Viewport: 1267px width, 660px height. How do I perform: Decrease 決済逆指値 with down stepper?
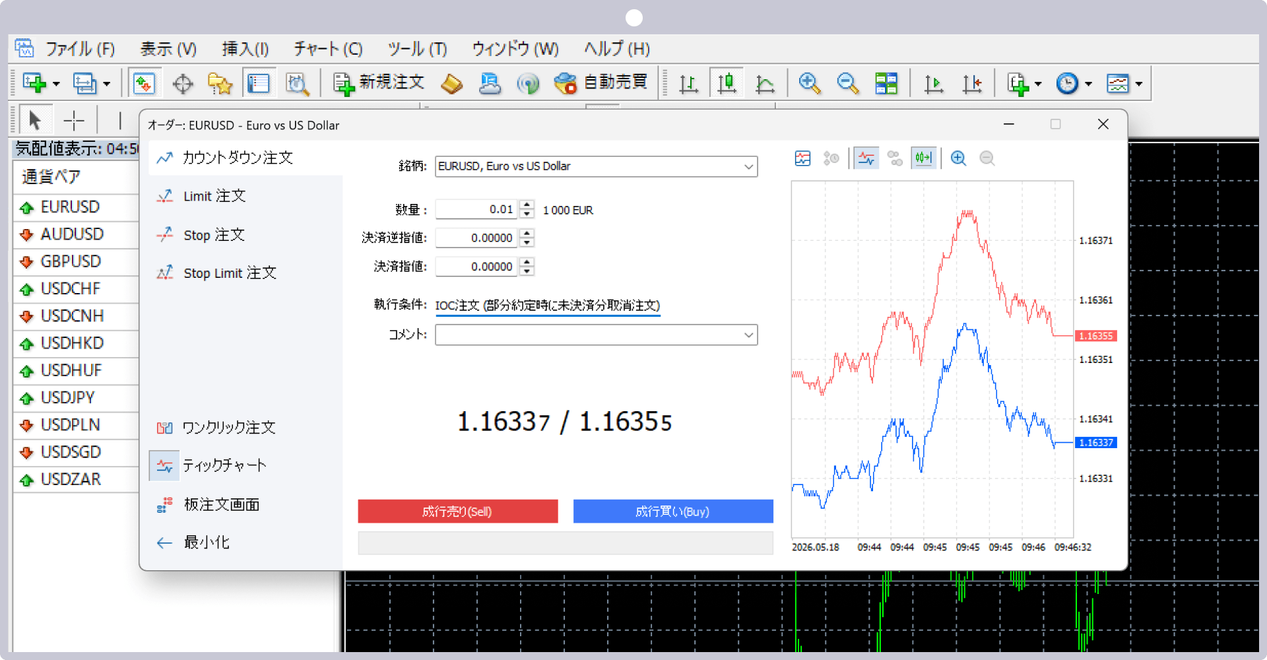527,242
